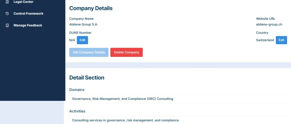291x124 pixels.
Task: Click the Company Details heading
Action: 91,8
